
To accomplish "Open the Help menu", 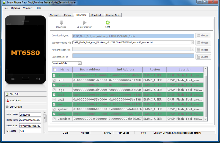I will point(38,8).
